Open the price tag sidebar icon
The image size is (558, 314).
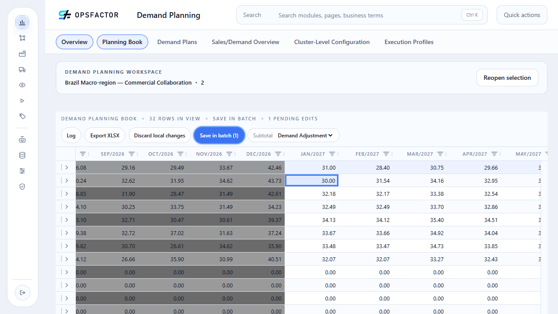(x=22, y=116)
